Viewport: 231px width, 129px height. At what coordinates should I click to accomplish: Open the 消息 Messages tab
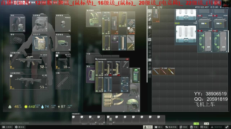204,127
